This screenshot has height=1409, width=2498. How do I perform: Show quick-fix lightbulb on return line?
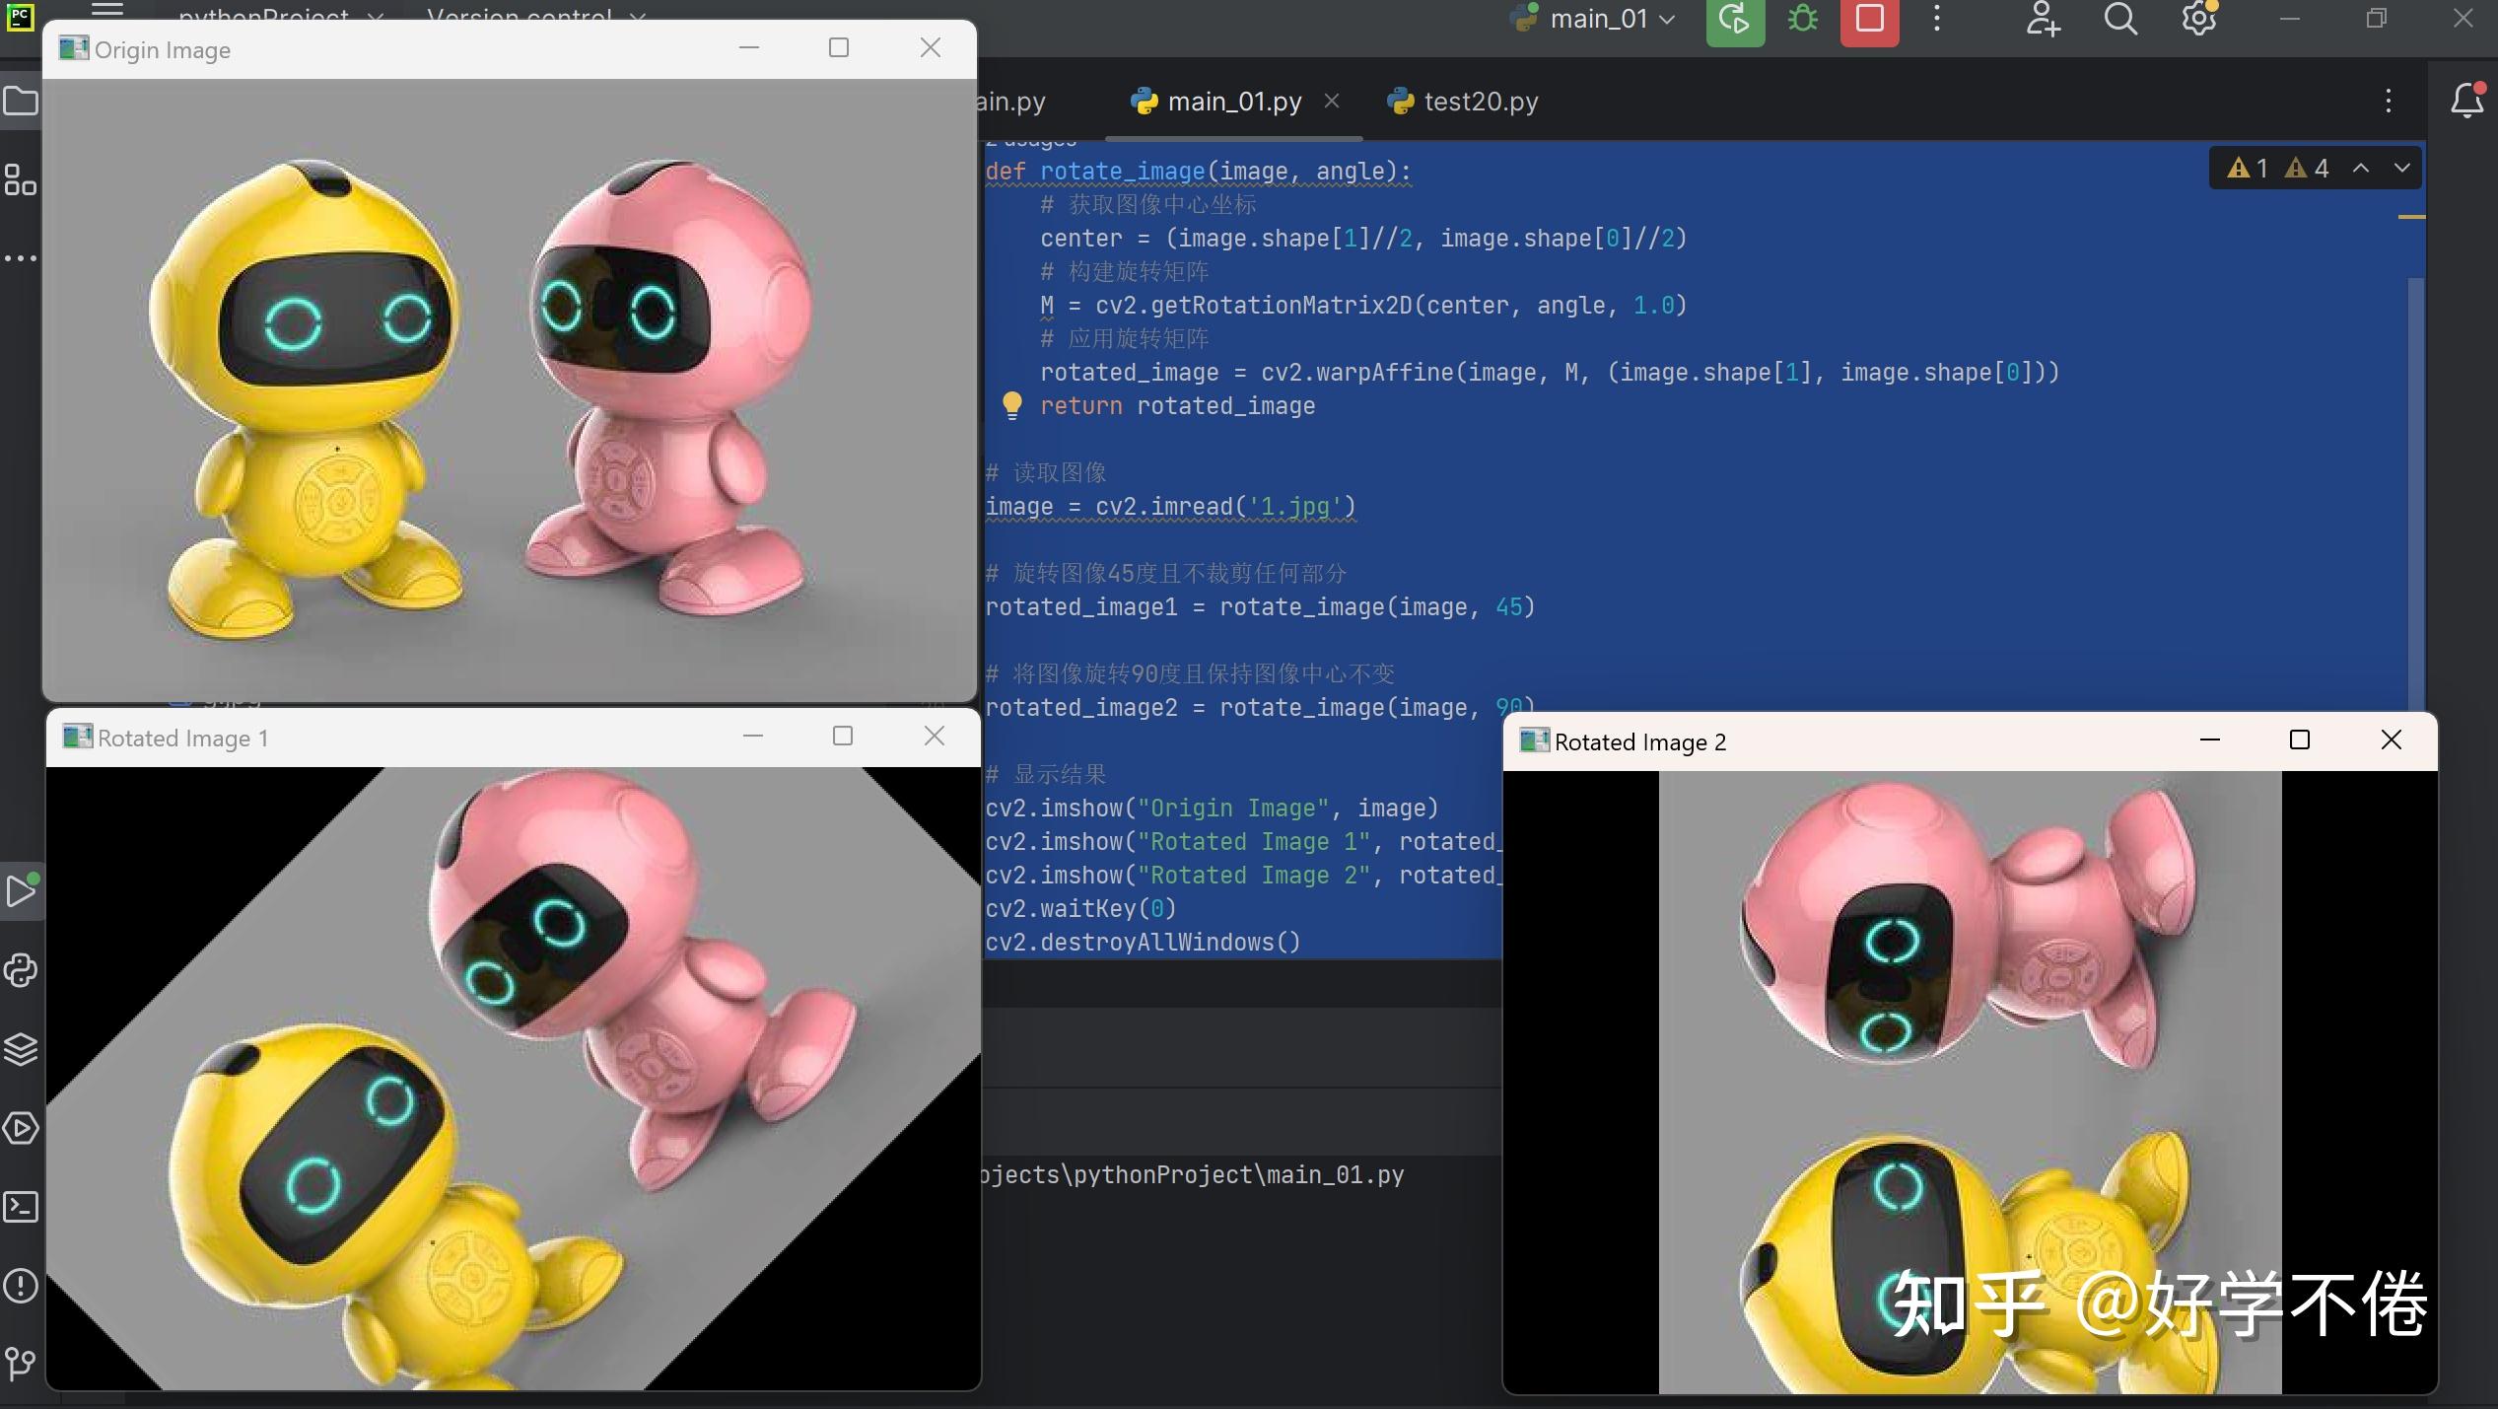tap(1011, 405)
